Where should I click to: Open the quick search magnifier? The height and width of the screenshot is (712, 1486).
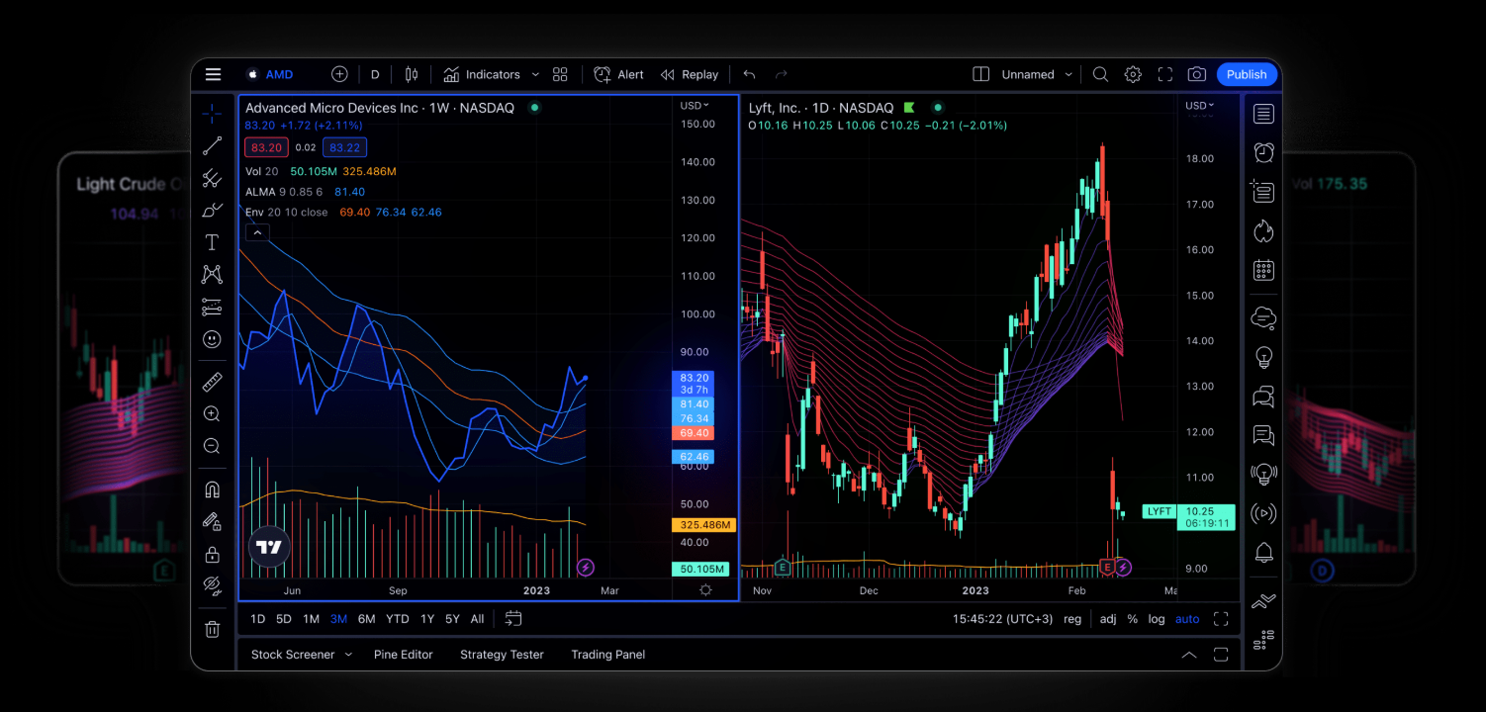tap(1100, 74)
